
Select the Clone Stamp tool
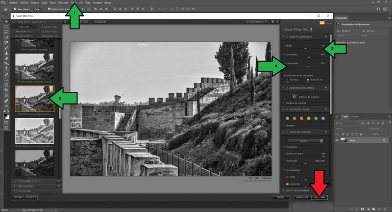6,53
